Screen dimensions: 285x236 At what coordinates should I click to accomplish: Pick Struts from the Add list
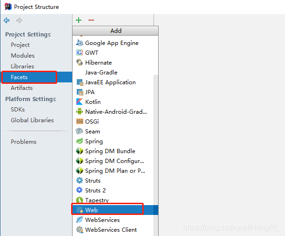tap(113, 180)
